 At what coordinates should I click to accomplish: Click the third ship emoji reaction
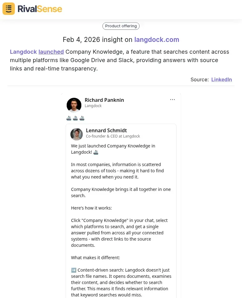[x=82, y=118]
